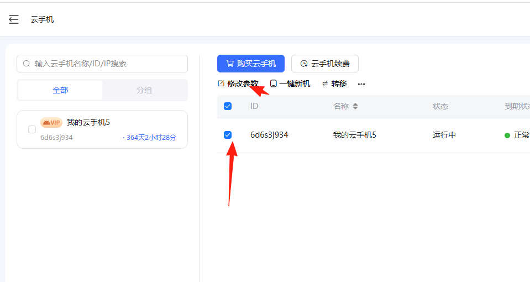Uncheck the row checkbox for 6d6s3j934
530x282 pixels.
click(228, 135)
